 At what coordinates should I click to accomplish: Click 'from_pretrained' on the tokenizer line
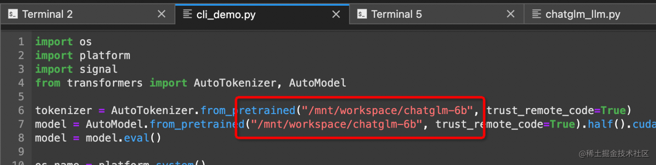tap(248, 111)
